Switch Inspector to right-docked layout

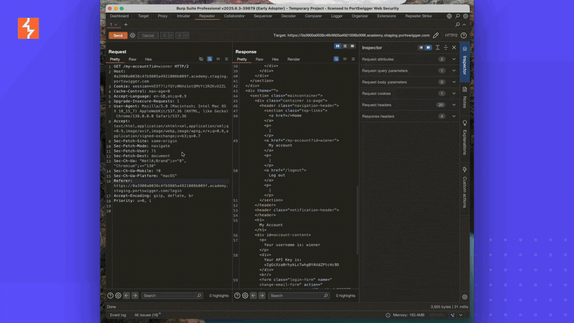click(429, 47)
